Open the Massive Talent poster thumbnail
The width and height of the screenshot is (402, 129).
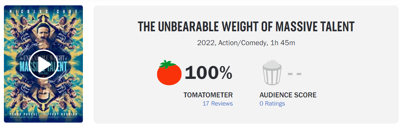point(43,64)
